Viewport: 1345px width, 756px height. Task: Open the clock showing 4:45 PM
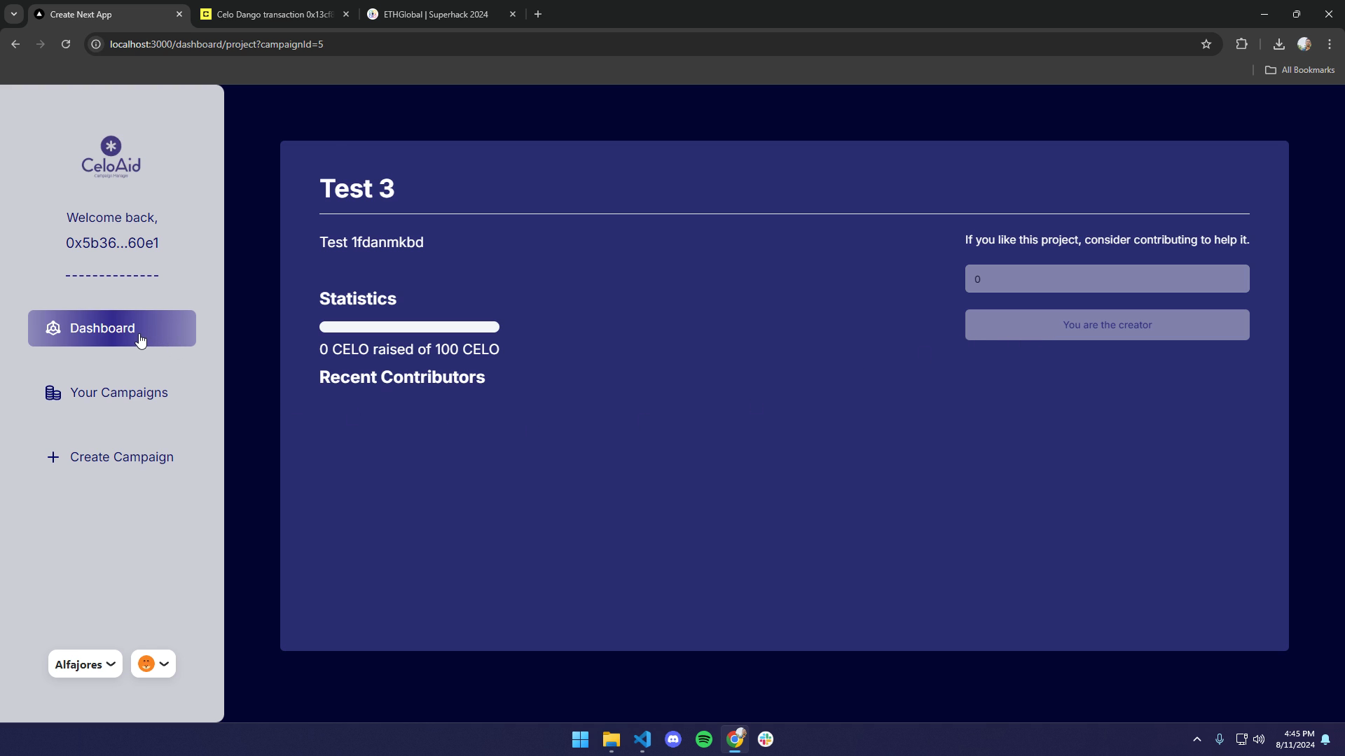pyautogui.click(x=1295, y=739)
